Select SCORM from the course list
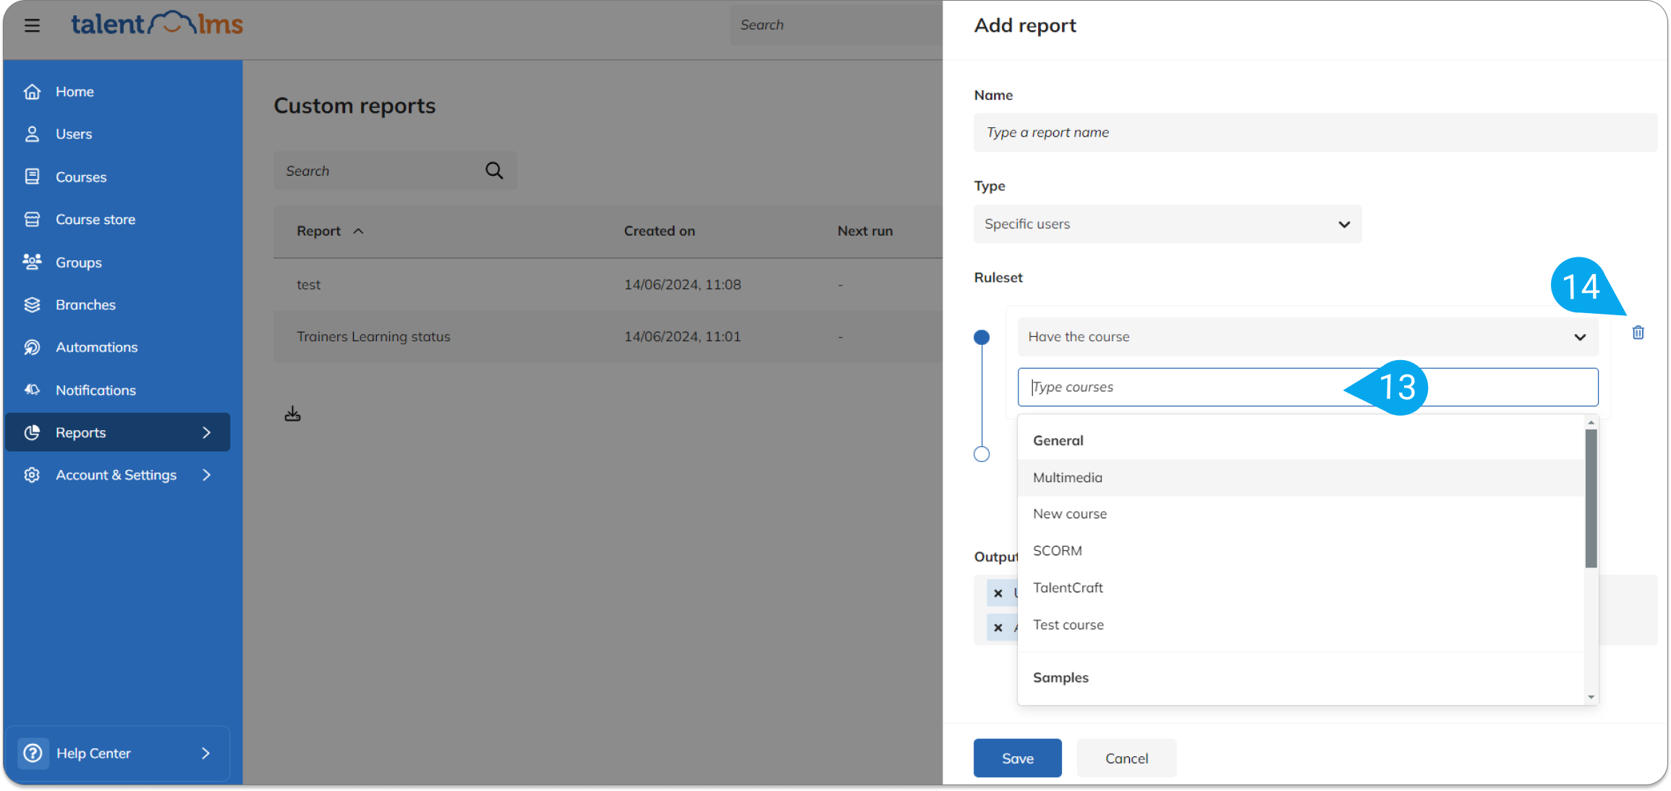Screen dimensions: 1671x791 (x=1301, y=551)
